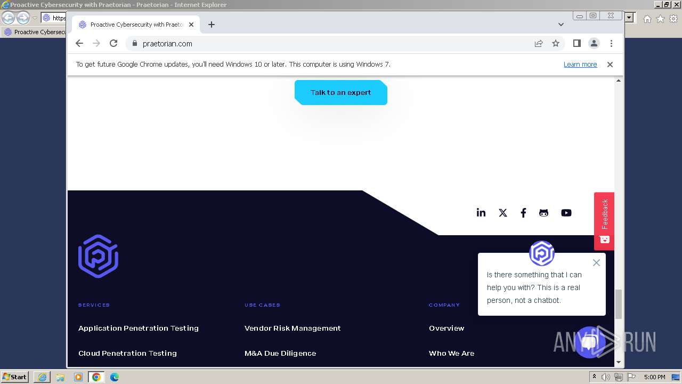The height and width of the screenshot is (384, 682).
Task: Click Internet Explorer forward button
Action: [23, 18]
